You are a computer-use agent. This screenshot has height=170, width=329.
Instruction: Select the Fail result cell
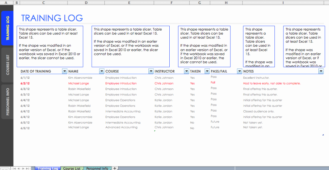[x=213, y=83]
